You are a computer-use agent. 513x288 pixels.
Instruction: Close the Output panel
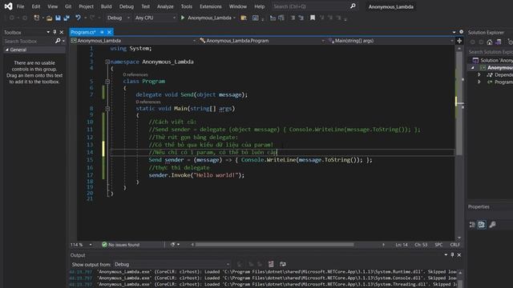click(x=459, y=254)
